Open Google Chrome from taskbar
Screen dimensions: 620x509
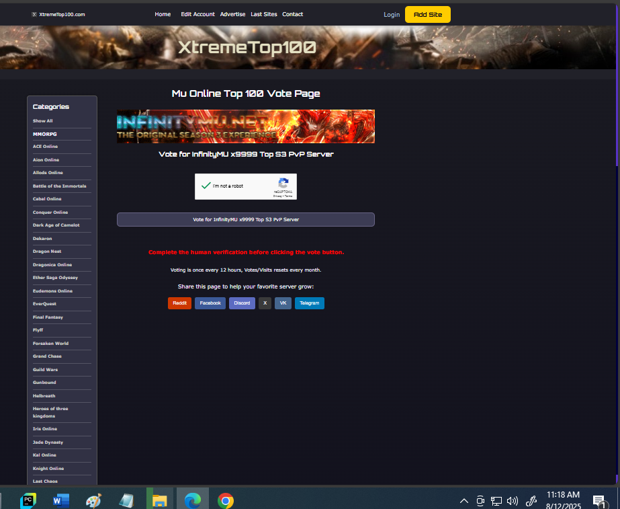pyautogui.click(x=226, y=501)
